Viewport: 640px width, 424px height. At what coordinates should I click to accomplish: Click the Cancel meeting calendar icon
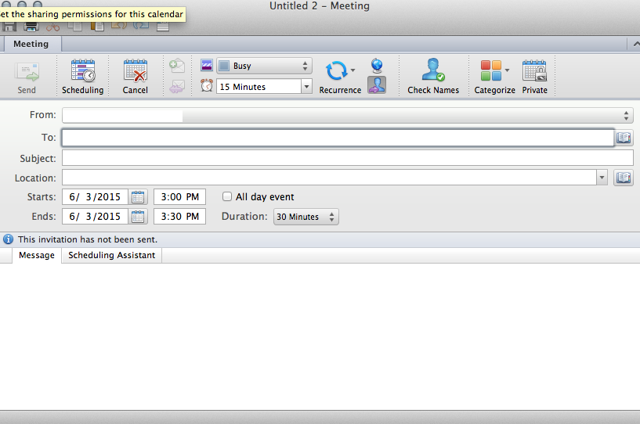135,70
